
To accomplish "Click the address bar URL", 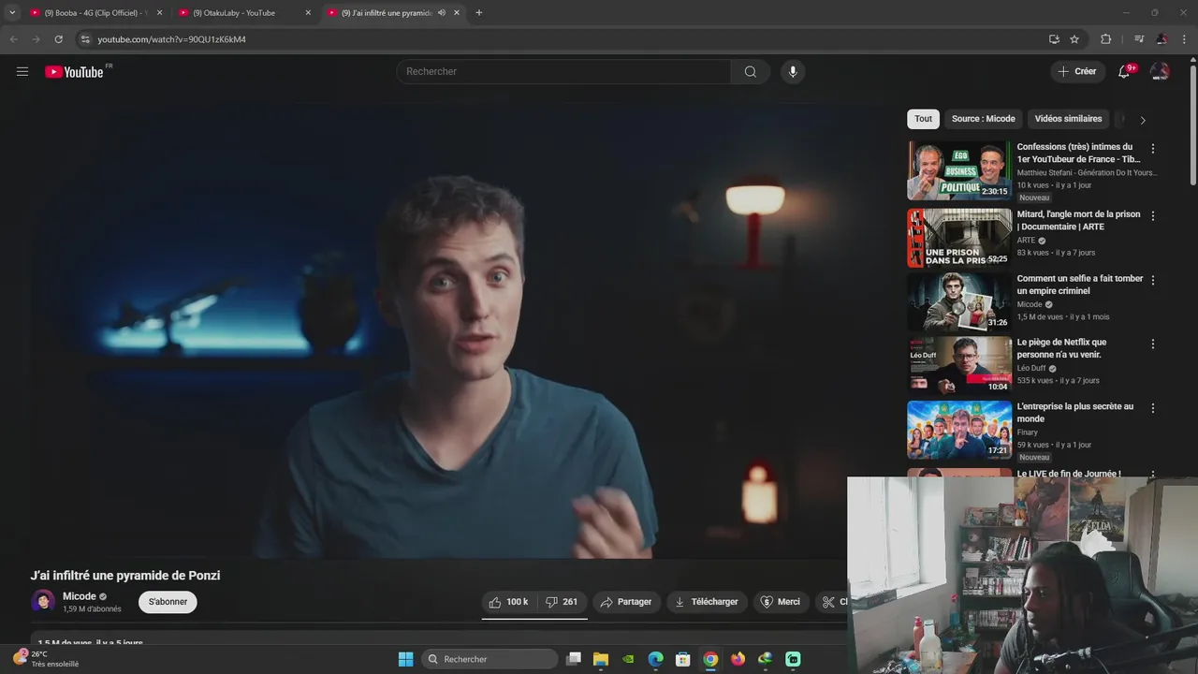I will pyautogui.click(x=171, y=39).
